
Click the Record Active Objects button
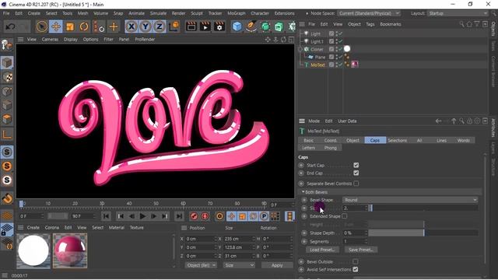(194, 216)
